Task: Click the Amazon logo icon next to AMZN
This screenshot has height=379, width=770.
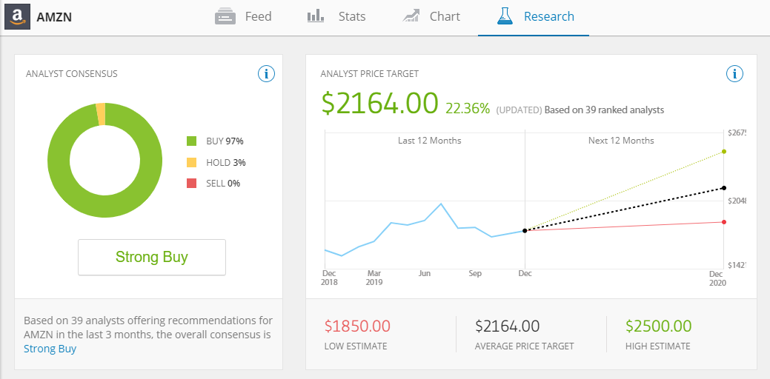Action: [18, 17]
